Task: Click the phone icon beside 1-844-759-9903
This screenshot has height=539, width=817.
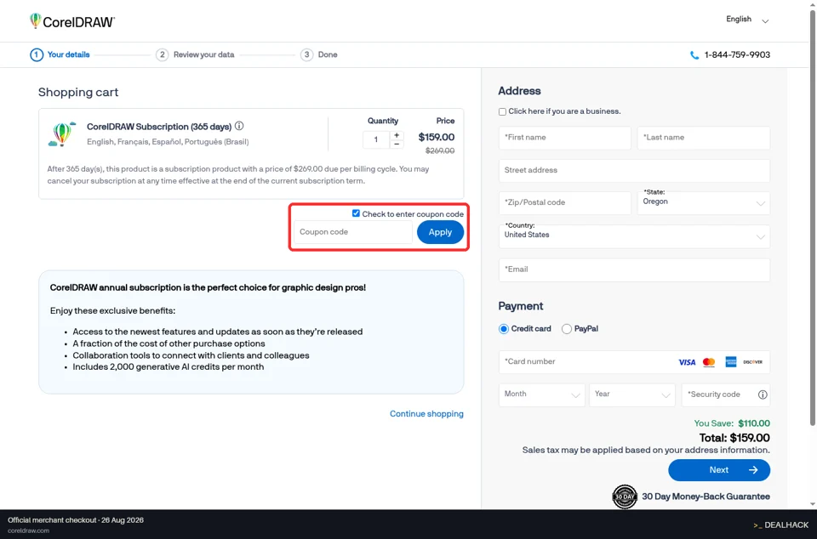Action: (694, 55)
